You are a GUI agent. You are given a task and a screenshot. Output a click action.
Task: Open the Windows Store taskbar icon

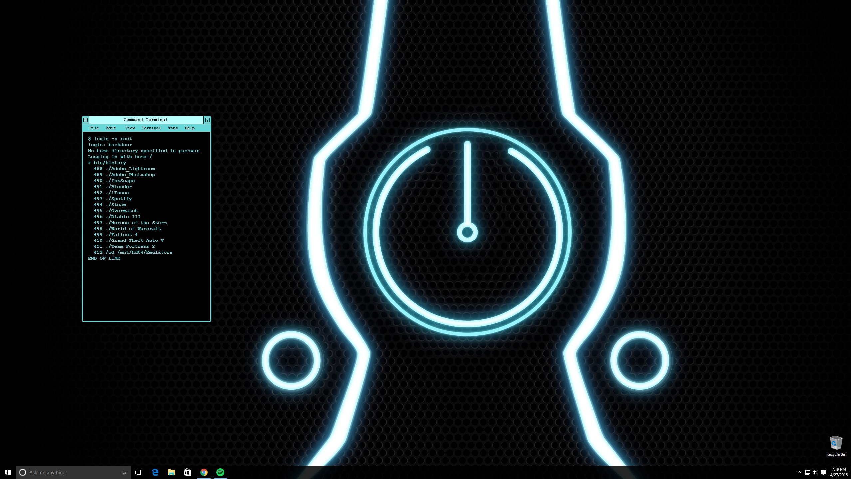point(187,472)
